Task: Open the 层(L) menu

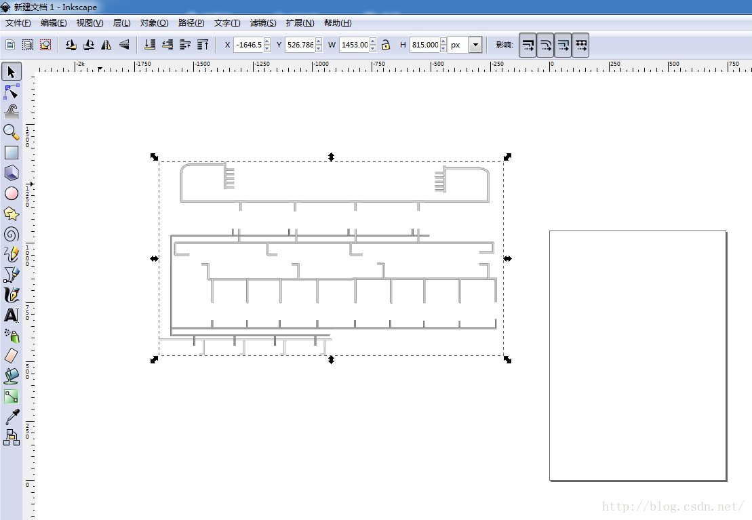Action: point(122,23)
